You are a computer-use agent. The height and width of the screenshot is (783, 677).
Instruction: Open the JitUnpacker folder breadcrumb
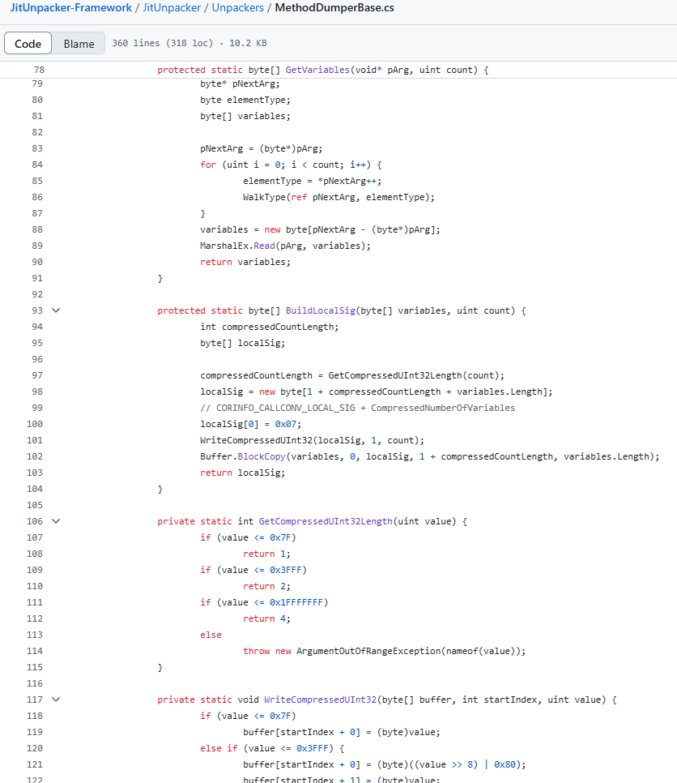172,8
